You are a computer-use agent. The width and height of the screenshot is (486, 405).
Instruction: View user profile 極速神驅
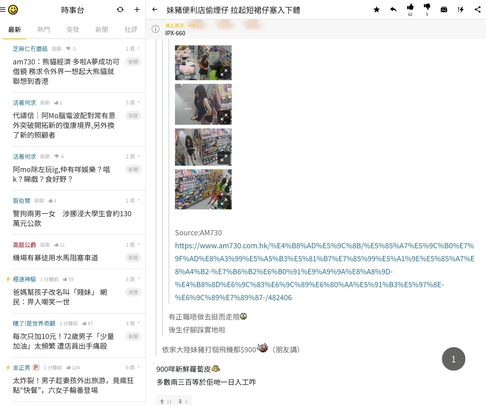24,279
